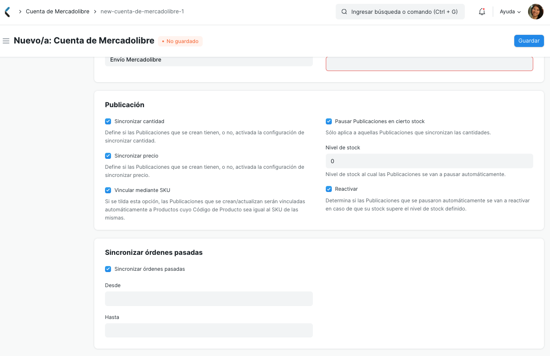Toggle Pausar Publicaciones en cierto stock
The height and width of the screenshot is (356, 550).
tap(329, 121)
